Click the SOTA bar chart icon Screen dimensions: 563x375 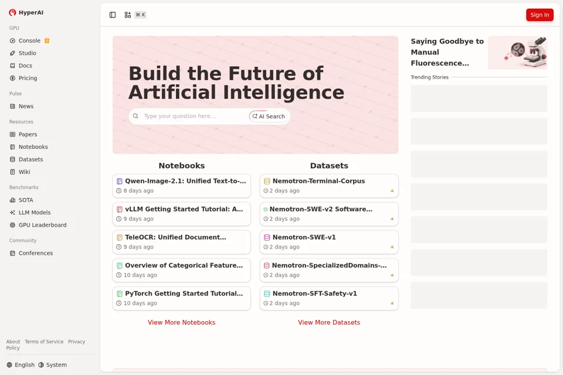click(x=12, y=200)
